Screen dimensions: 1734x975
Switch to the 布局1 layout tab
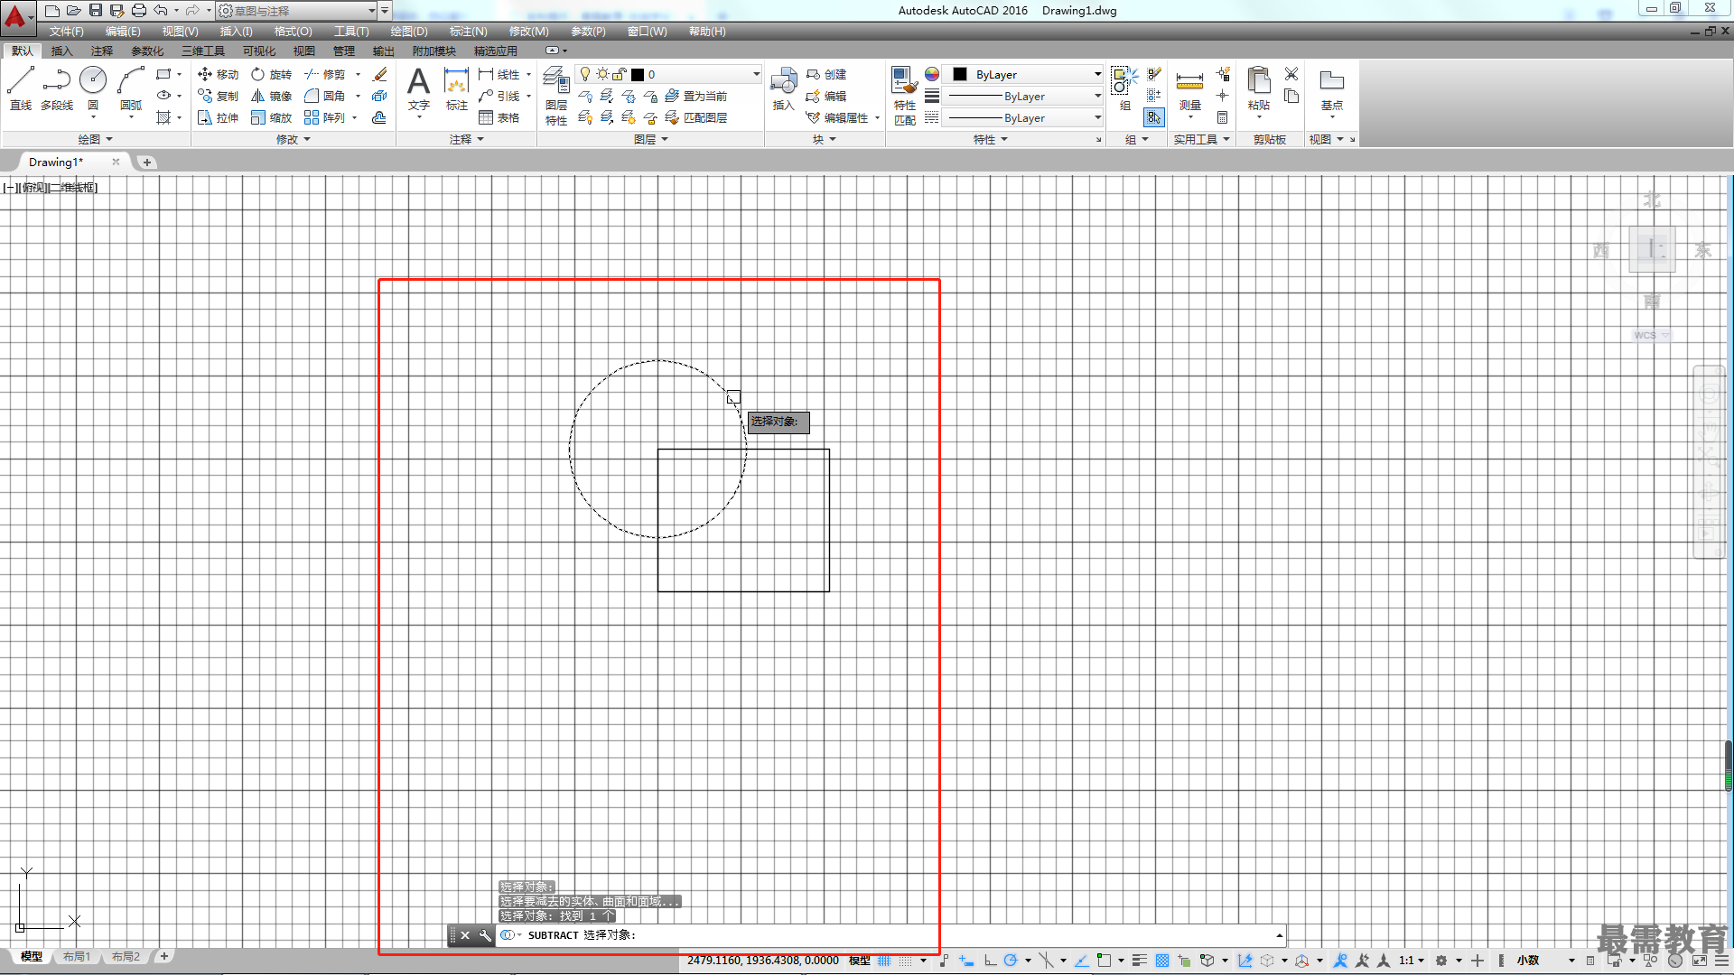77,956
